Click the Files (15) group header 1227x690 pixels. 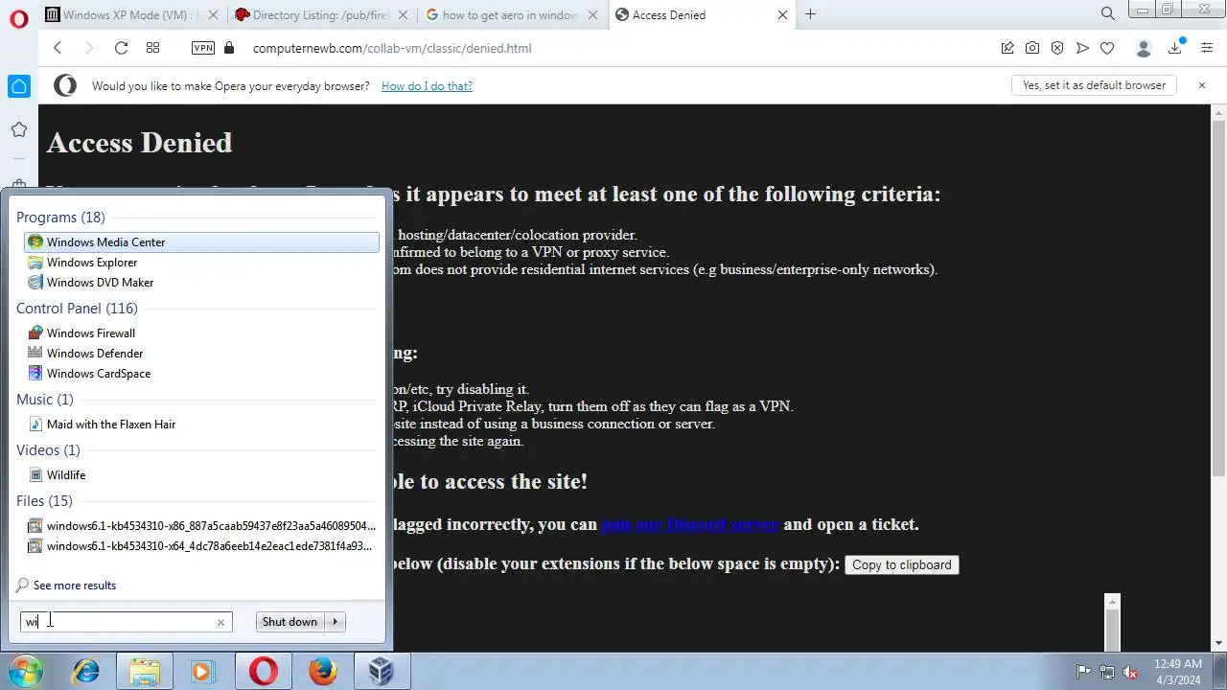click(x=44, y=501)
